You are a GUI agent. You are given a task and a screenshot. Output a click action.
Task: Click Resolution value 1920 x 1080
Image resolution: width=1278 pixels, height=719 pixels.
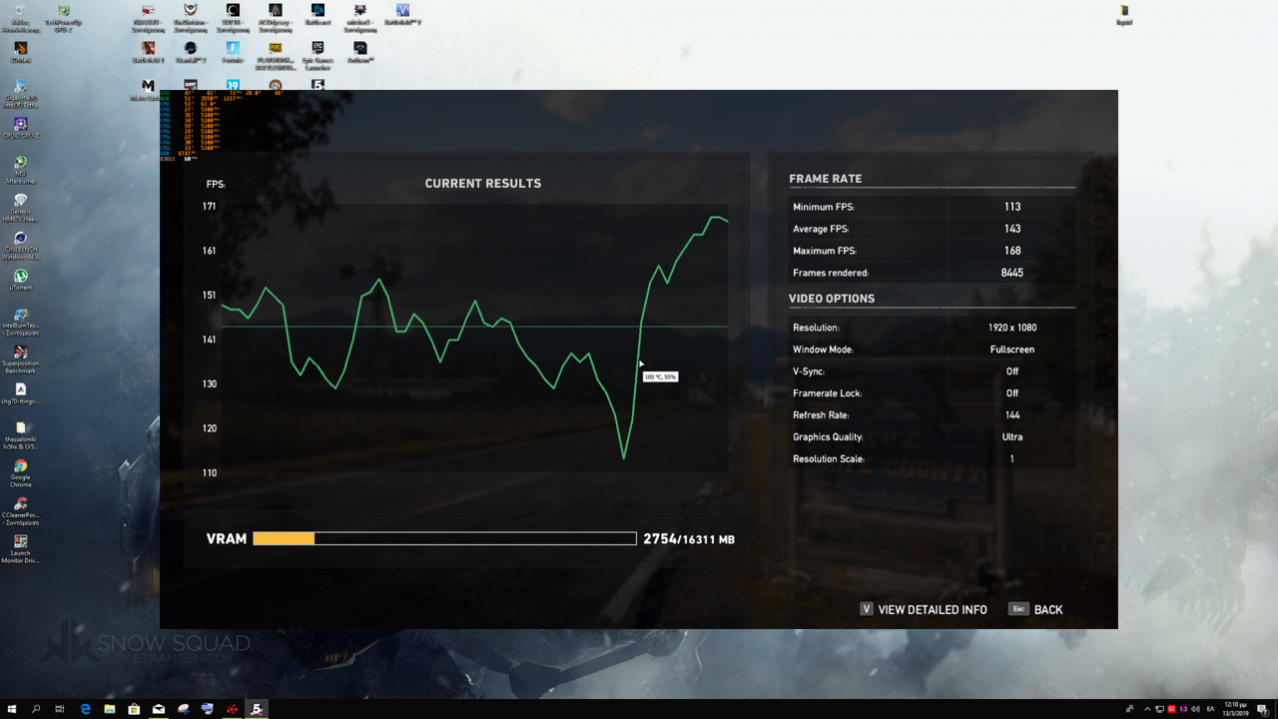pos(1012,328)
